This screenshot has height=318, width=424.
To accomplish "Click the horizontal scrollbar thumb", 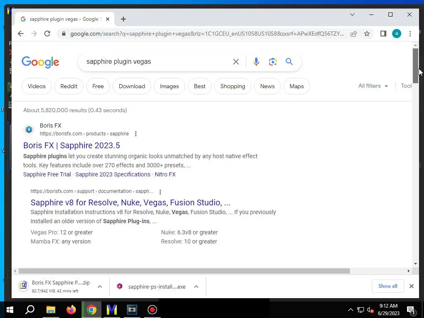I will [184, 271].
